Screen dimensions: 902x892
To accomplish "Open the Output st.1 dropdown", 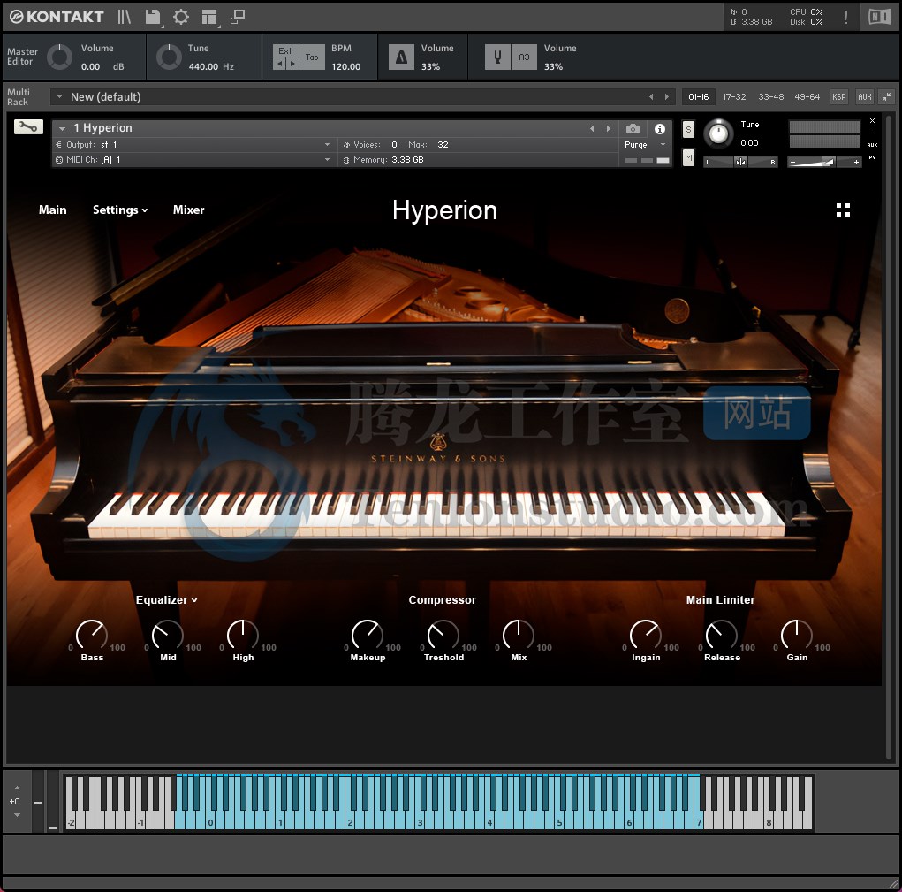I will [328, 144].
